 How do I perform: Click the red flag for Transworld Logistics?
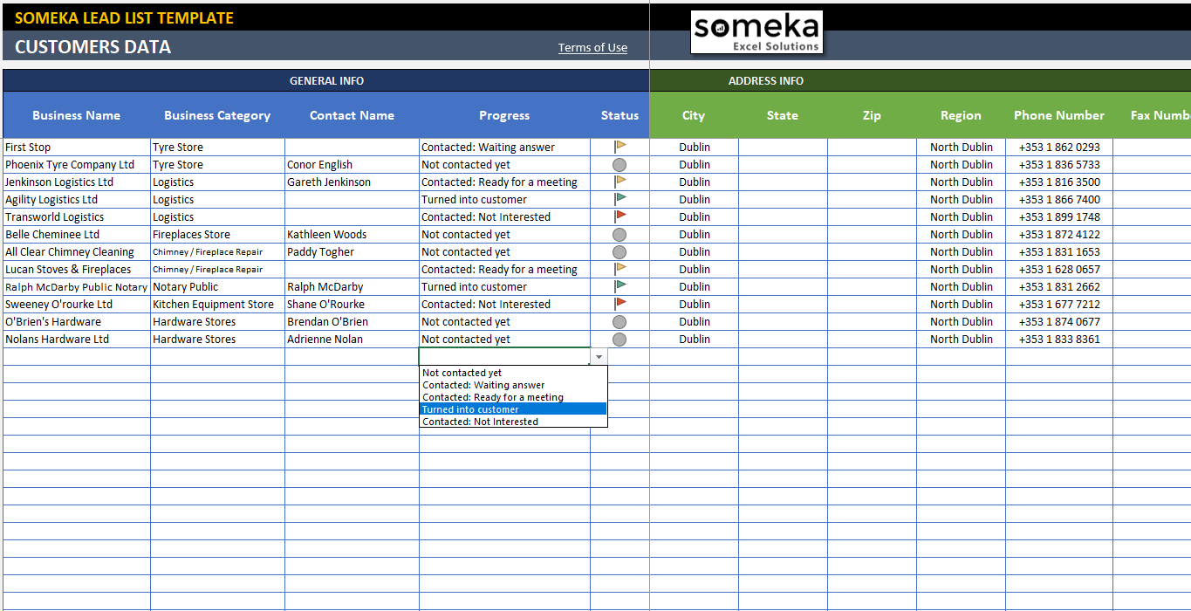coord(619,216)
